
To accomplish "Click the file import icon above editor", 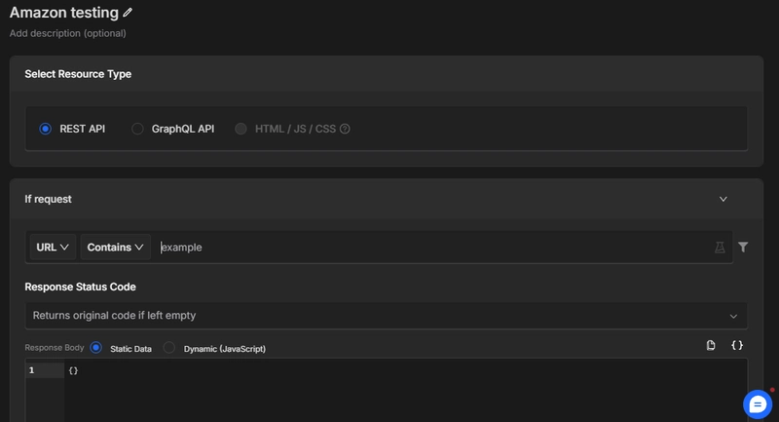I will click(711, 345).
